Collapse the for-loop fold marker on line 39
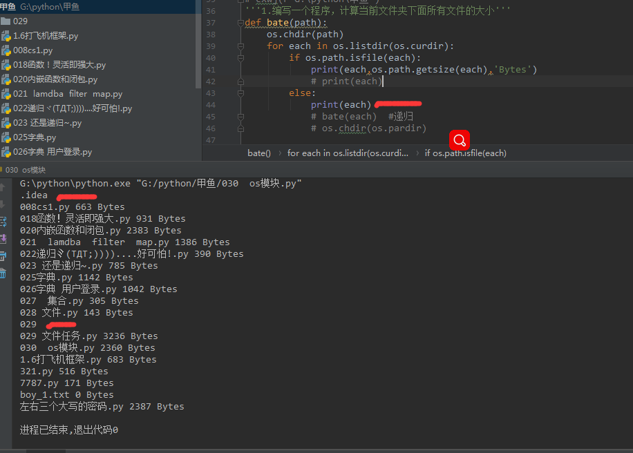Screen dimensions: 633x453 coord(240,46)
